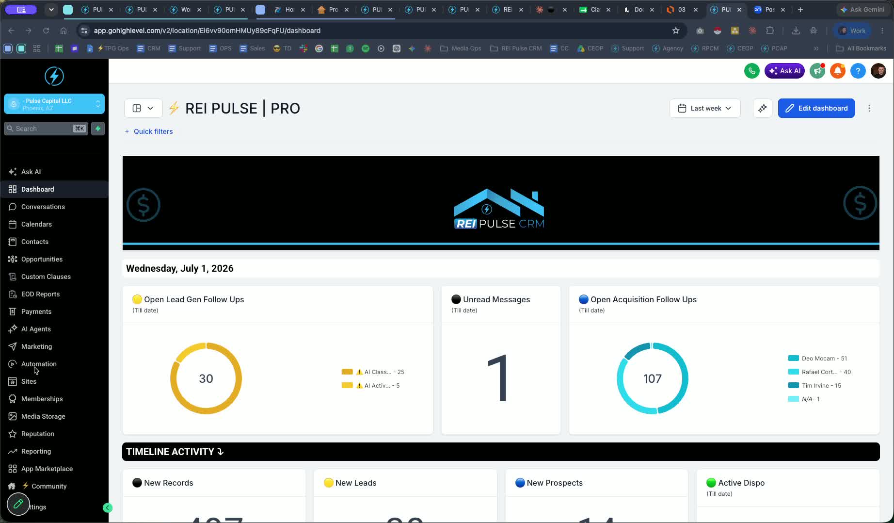Open the notifications bell icon
Viewport: 894px width, 523px height.
837,71
